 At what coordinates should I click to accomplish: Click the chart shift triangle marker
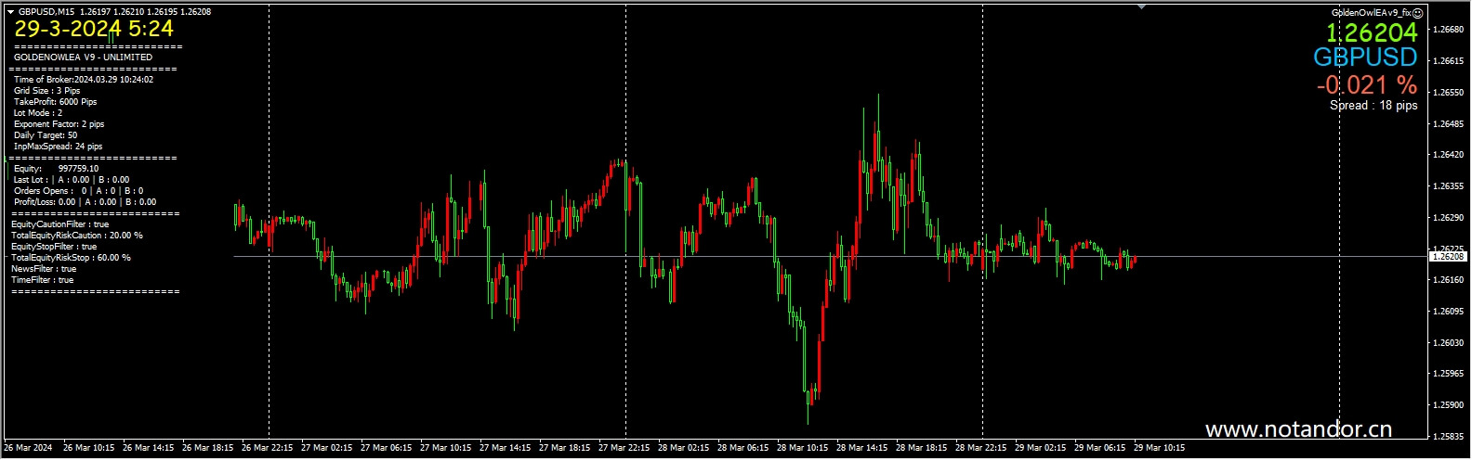(x=1141, y=7)
